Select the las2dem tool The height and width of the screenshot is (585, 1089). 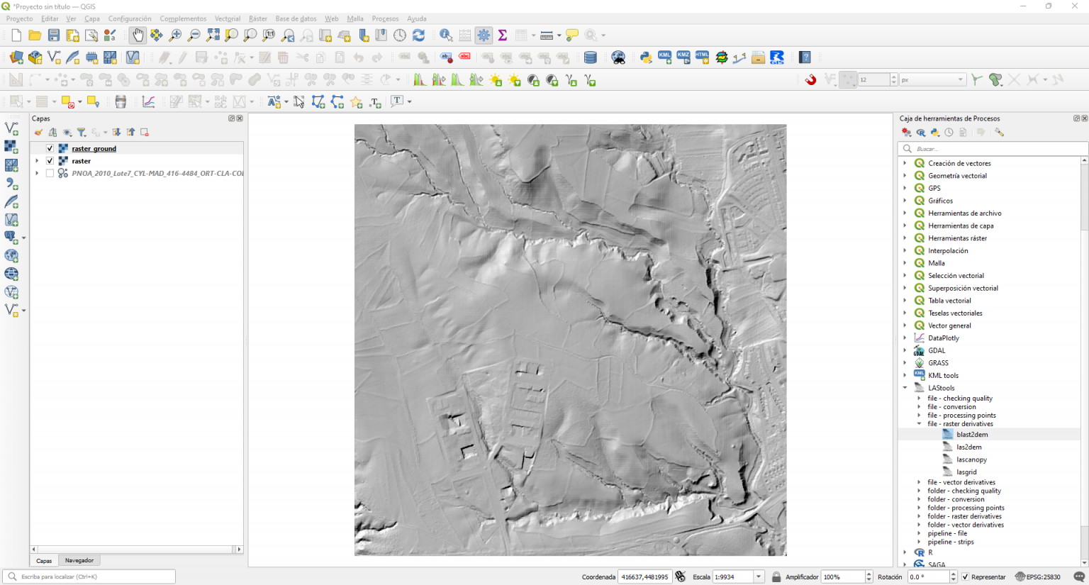[x=967, y=447]
